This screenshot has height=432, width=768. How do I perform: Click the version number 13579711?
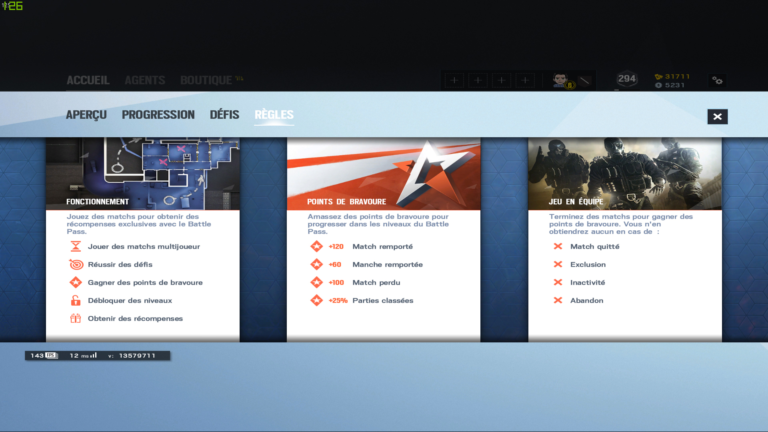coord(137,356)
